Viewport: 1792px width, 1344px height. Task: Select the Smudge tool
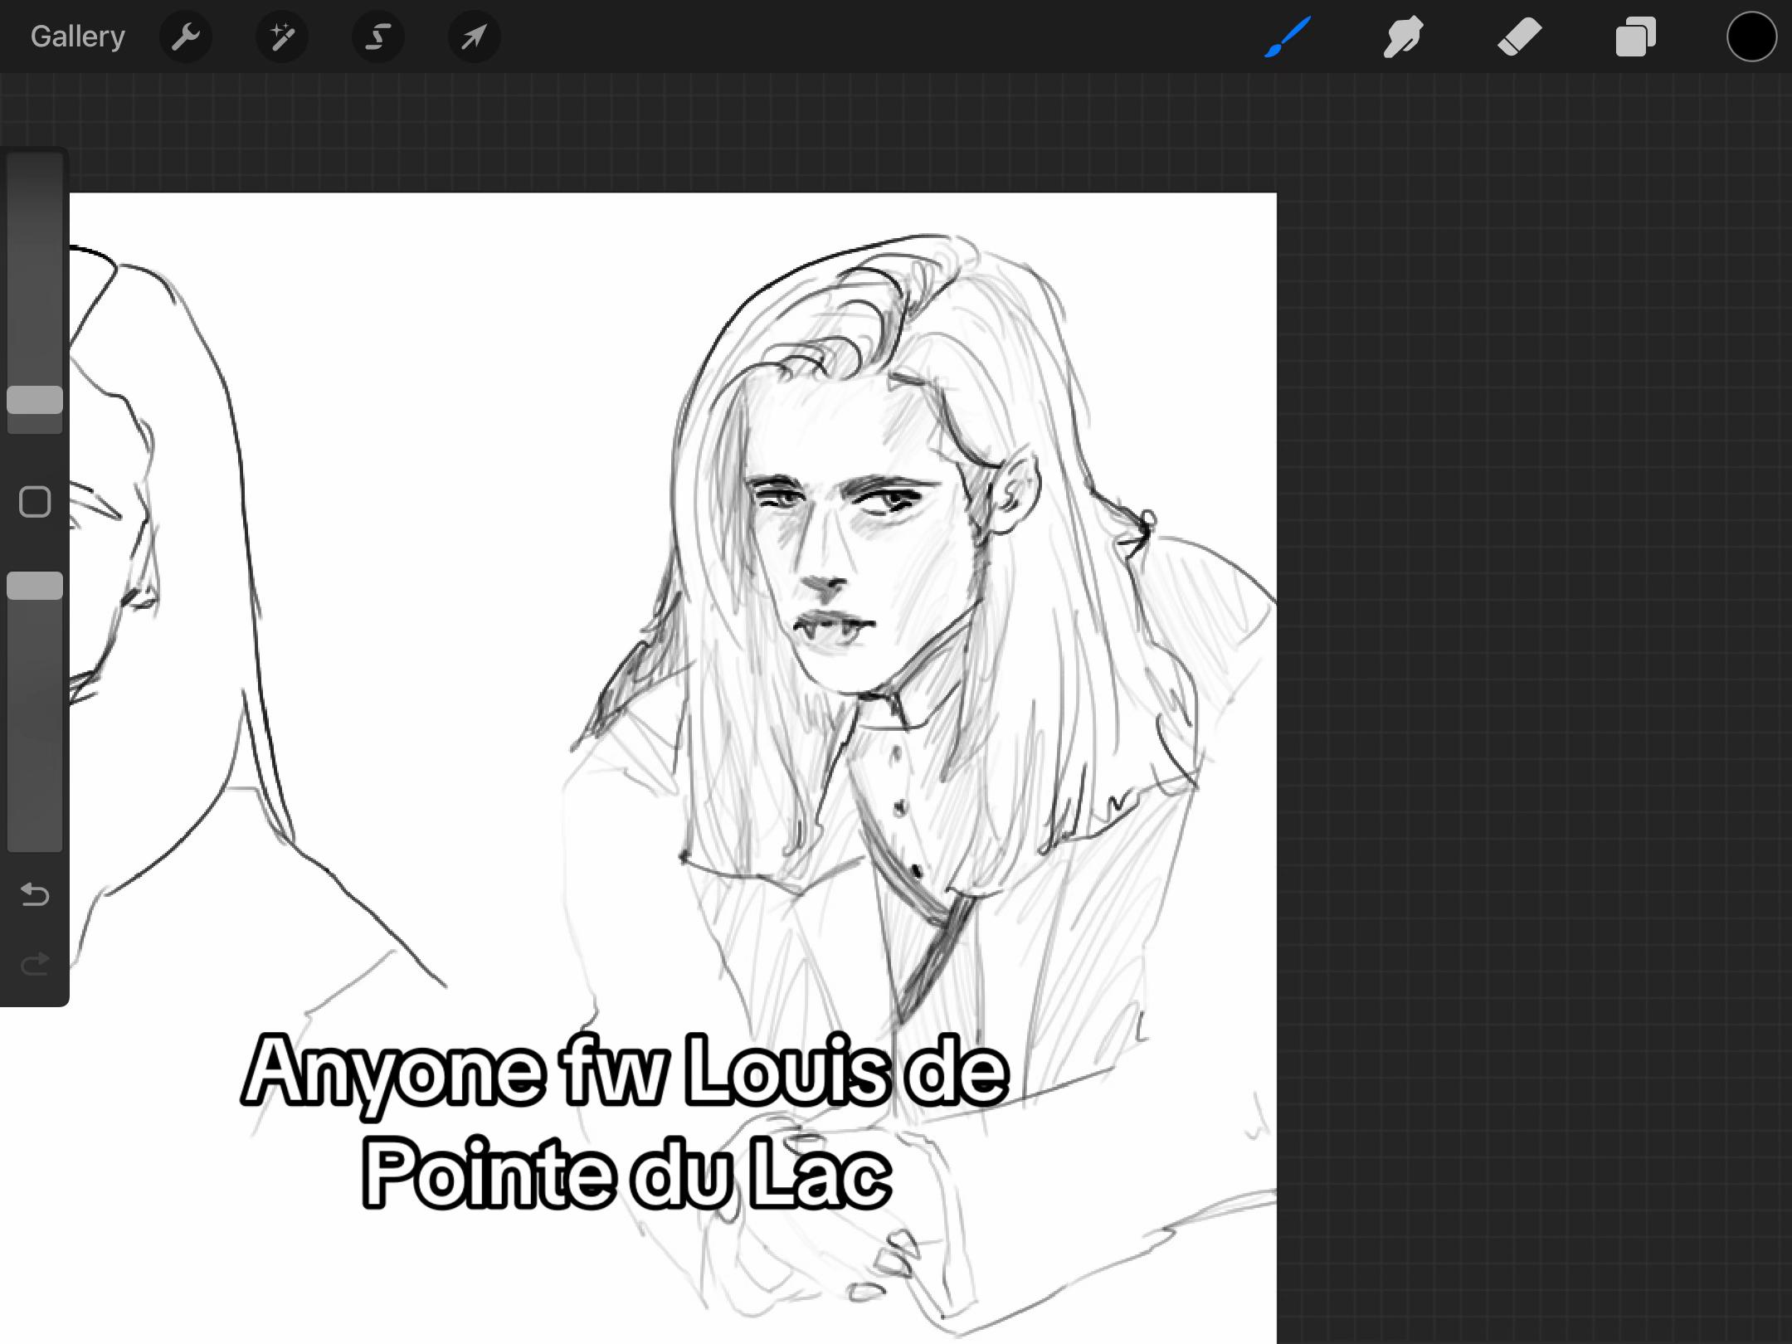click(x=1403, y=37)
